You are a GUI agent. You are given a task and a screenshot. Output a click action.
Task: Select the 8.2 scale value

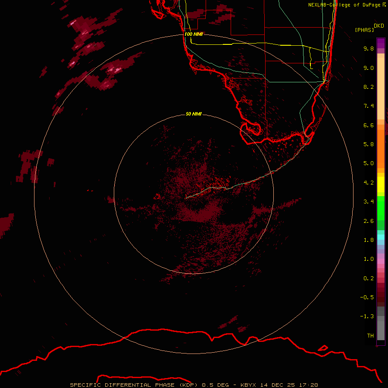click(369, 87)
